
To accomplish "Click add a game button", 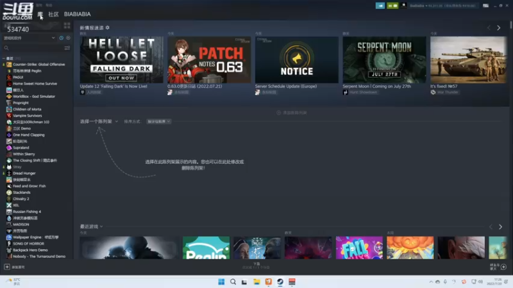I will click(14, 267).
